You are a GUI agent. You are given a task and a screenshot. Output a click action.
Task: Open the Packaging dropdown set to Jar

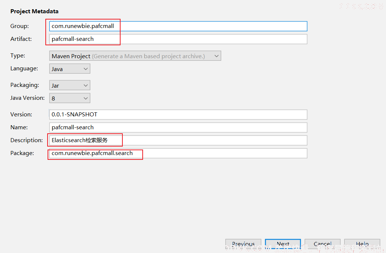[70, 85]
